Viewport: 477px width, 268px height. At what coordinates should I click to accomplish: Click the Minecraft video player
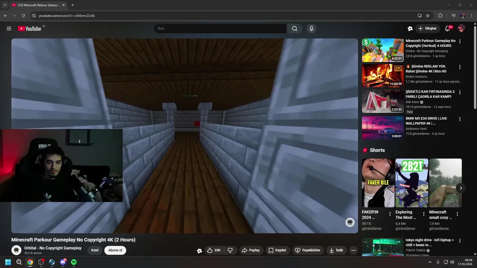(184, 136)
